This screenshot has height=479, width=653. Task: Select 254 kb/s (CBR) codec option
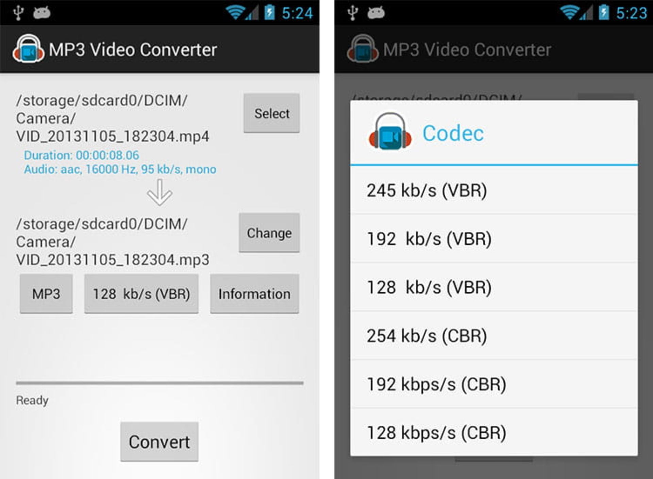pos(494,336)
